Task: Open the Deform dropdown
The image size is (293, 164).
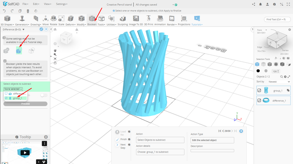Action: click(x=70, y=21)
